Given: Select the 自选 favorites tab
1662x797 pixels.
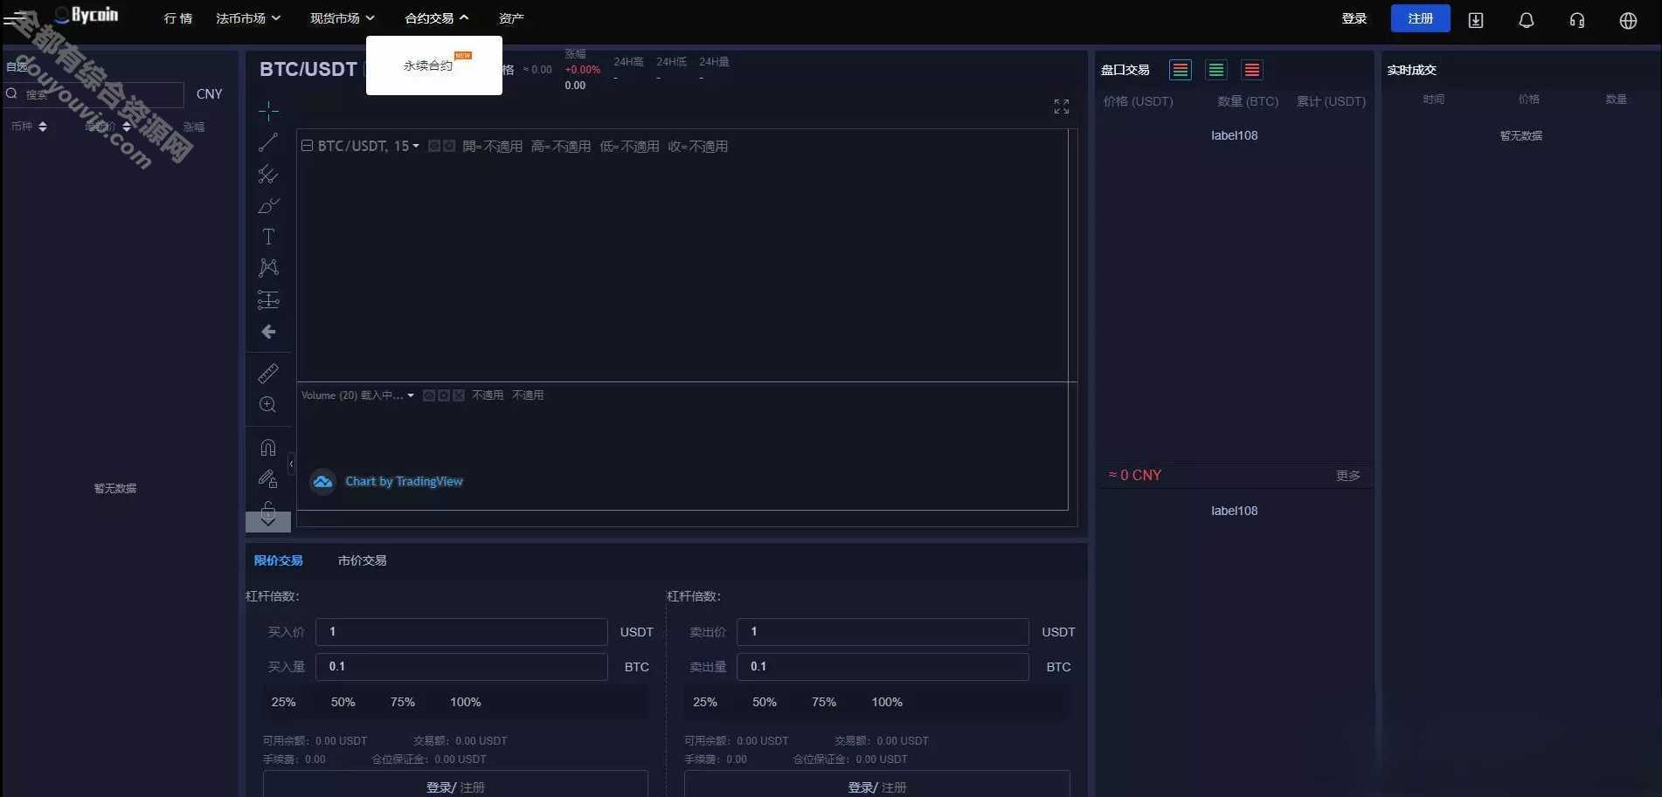Looking at the screenshot, I should click(17, 67).
